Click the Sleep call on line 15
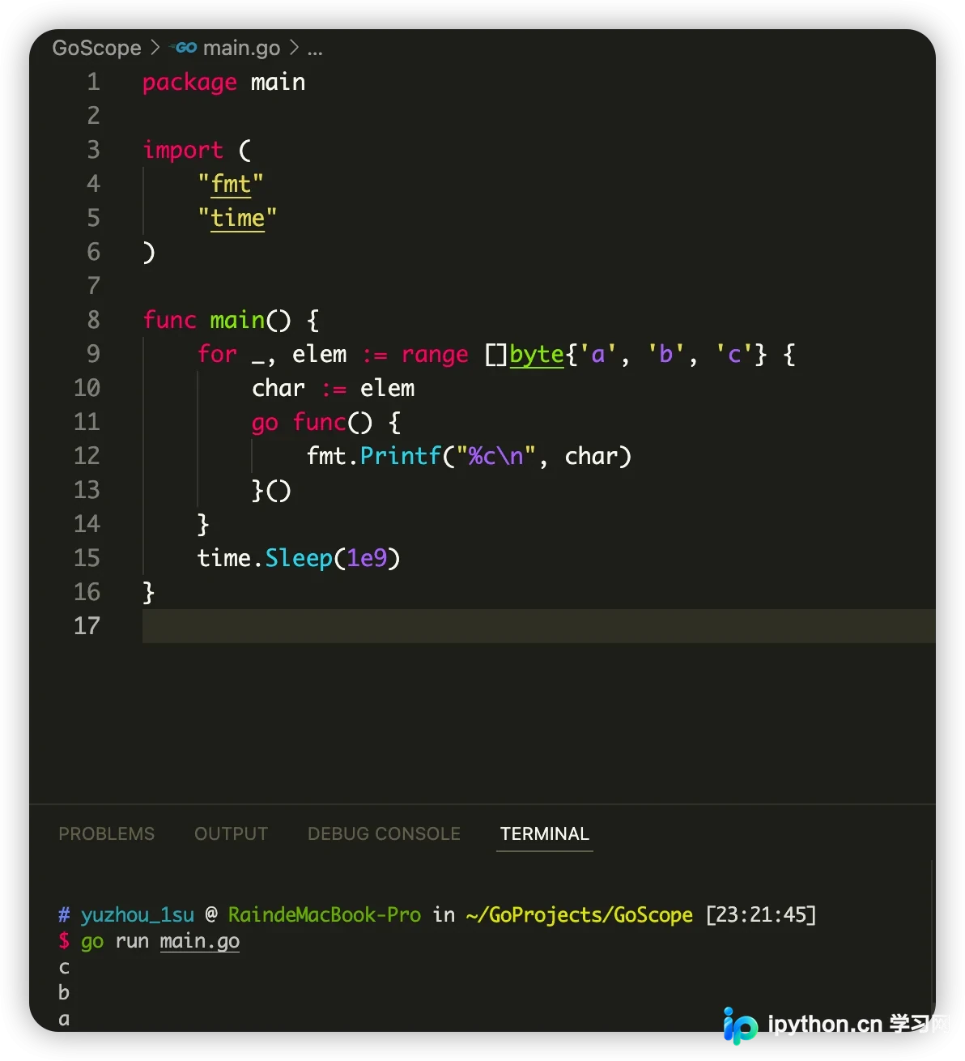Image resolution: width=965 pixels, height=1061 pixels. 299,558
